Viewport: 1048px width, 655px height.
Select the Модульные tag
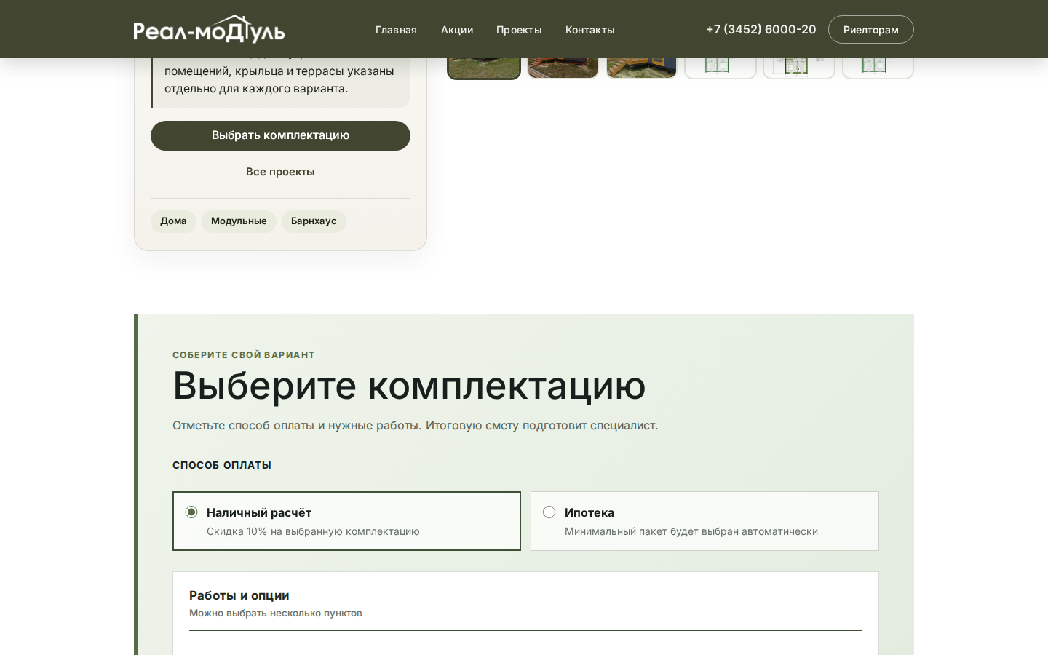[239, 221]
